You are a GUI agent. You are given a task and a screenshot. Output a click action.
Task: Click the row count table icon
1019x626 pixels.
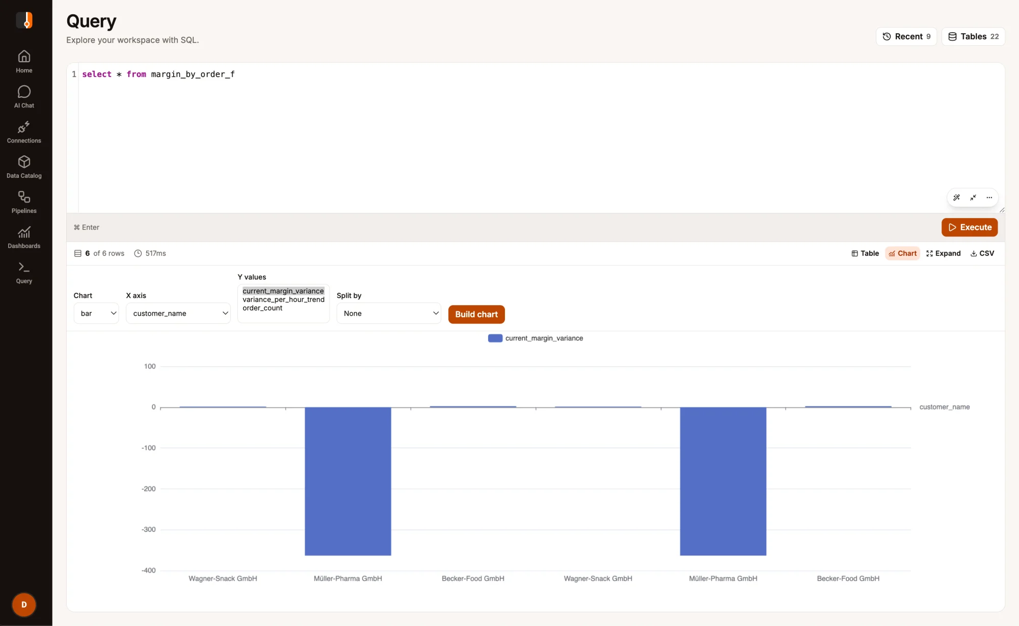[78, 253]
